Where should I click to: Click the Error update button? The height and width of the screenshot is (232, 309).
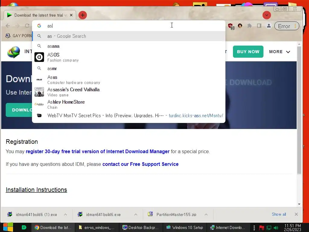(x=287, y=26)
